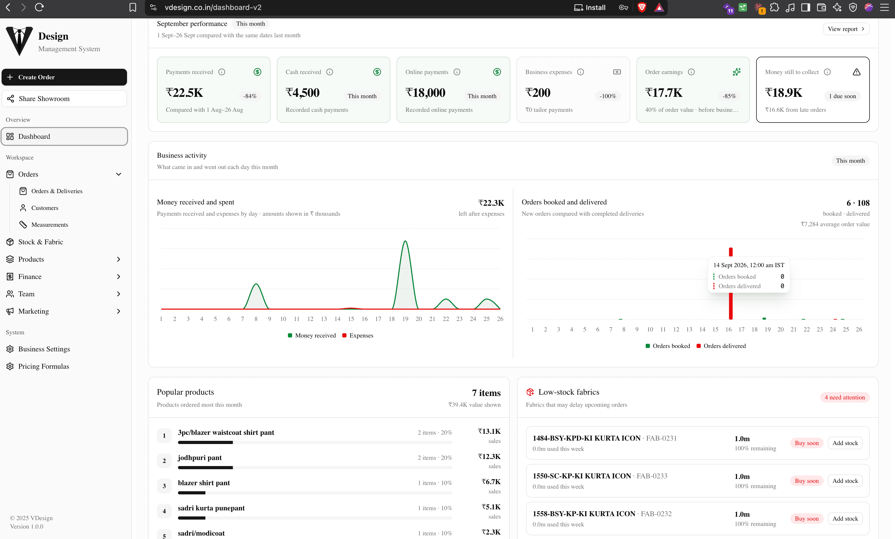Toggle Money received legend item
Viewport: 895px width, 539px height.
[x=312, y=335]
